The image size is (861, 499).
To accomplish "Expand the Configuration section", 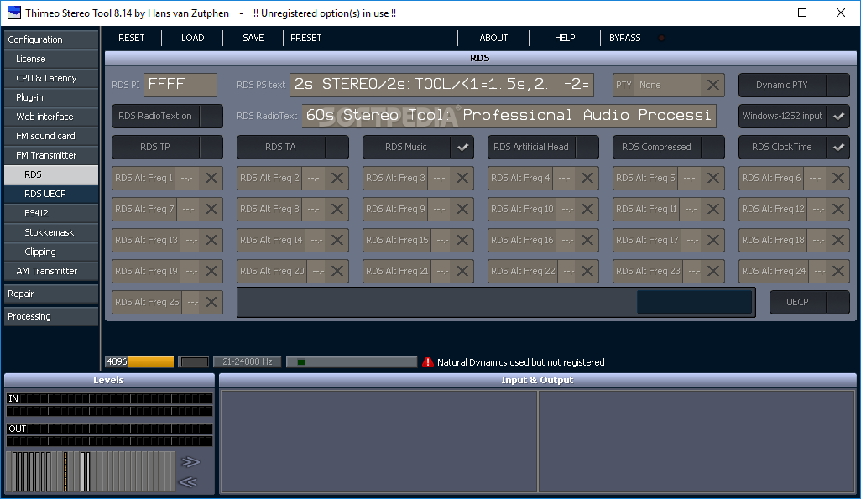I will 51,39.
